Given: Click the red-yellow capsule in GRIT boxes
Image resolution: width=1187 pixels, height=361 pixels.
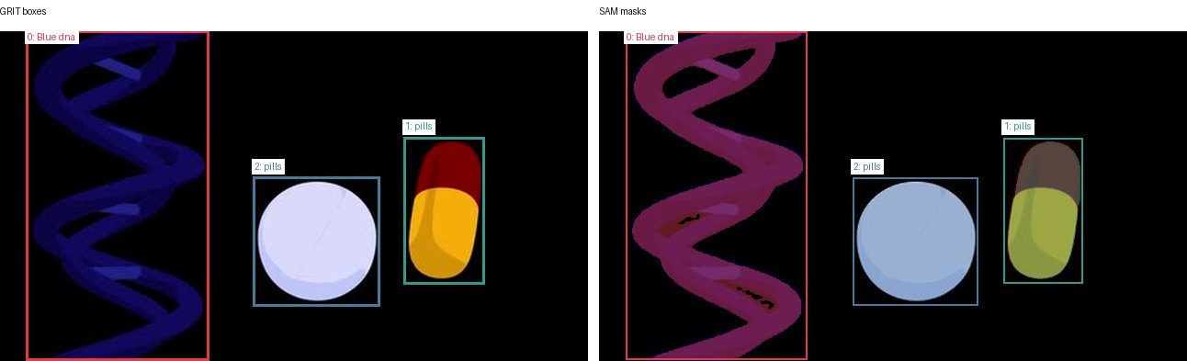Looking at the screenshot, I should click(445, 211).
